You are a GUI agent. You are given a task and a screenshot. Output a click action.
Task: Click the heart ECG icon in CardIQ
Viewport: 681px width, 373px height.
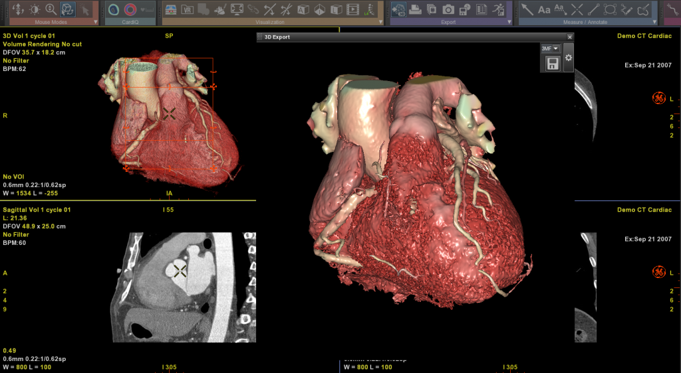tap(147, 9)
